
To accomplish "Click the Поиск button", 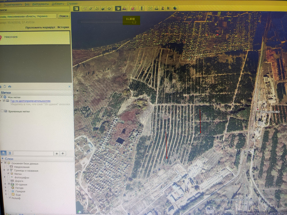I will coord(63,16).
